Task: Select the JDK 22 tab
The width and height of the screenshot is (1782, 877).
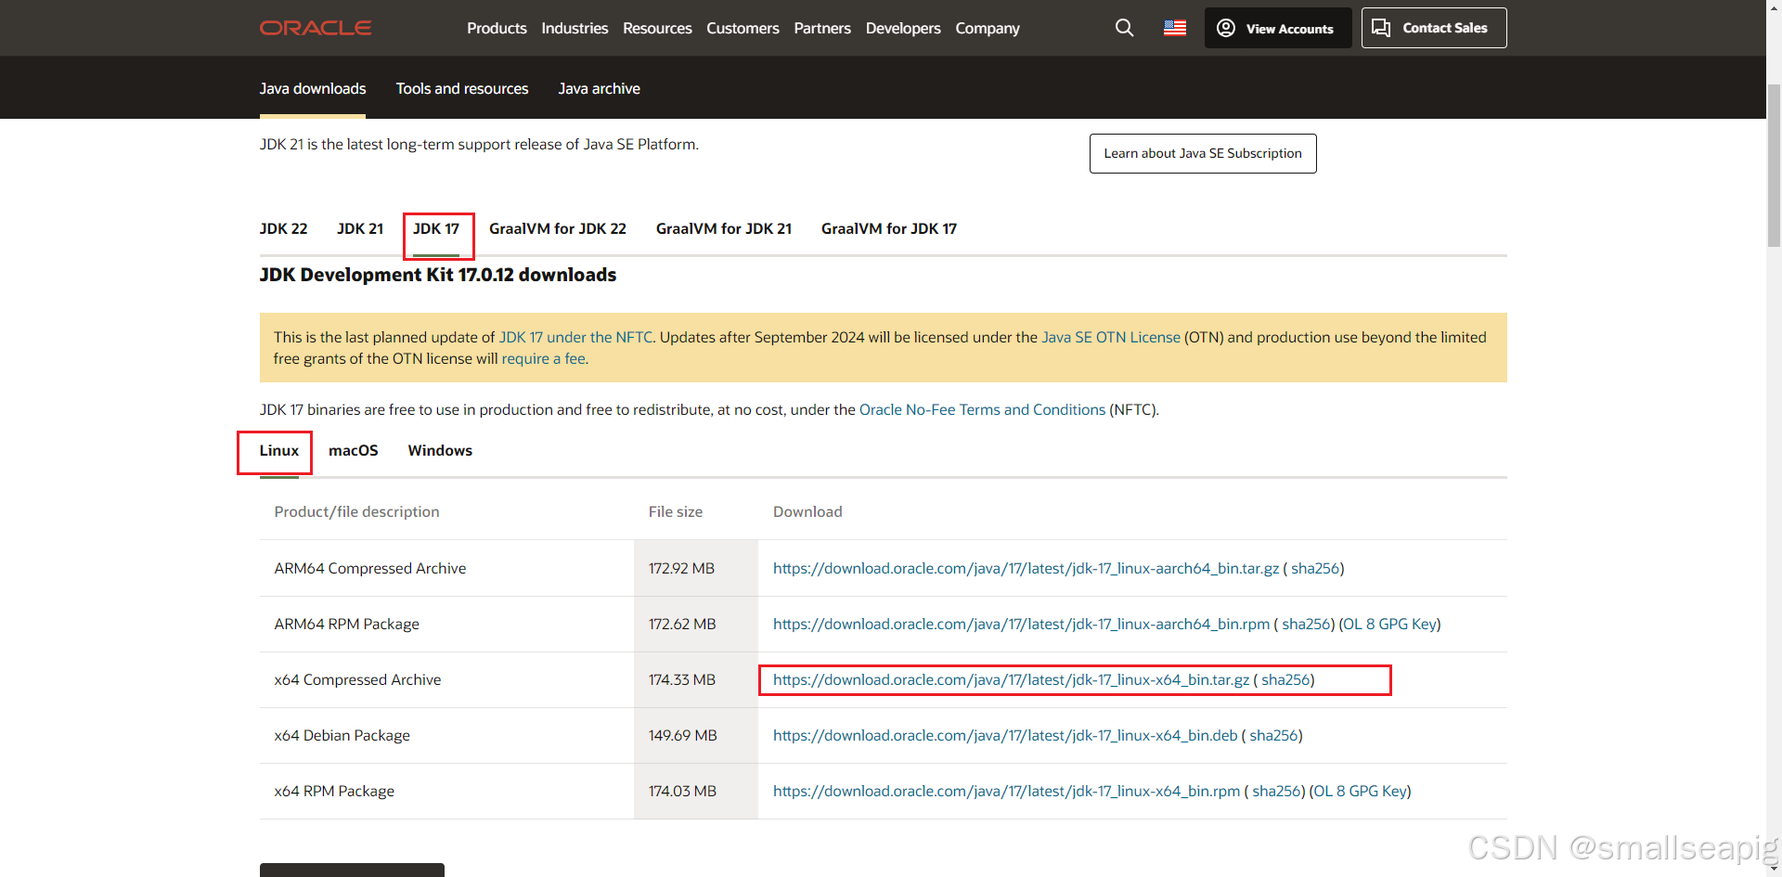Action: (283, 228)
